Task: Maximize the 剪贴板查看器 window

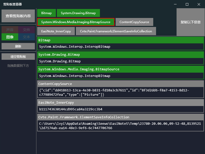Action: (x=187, y=4)
